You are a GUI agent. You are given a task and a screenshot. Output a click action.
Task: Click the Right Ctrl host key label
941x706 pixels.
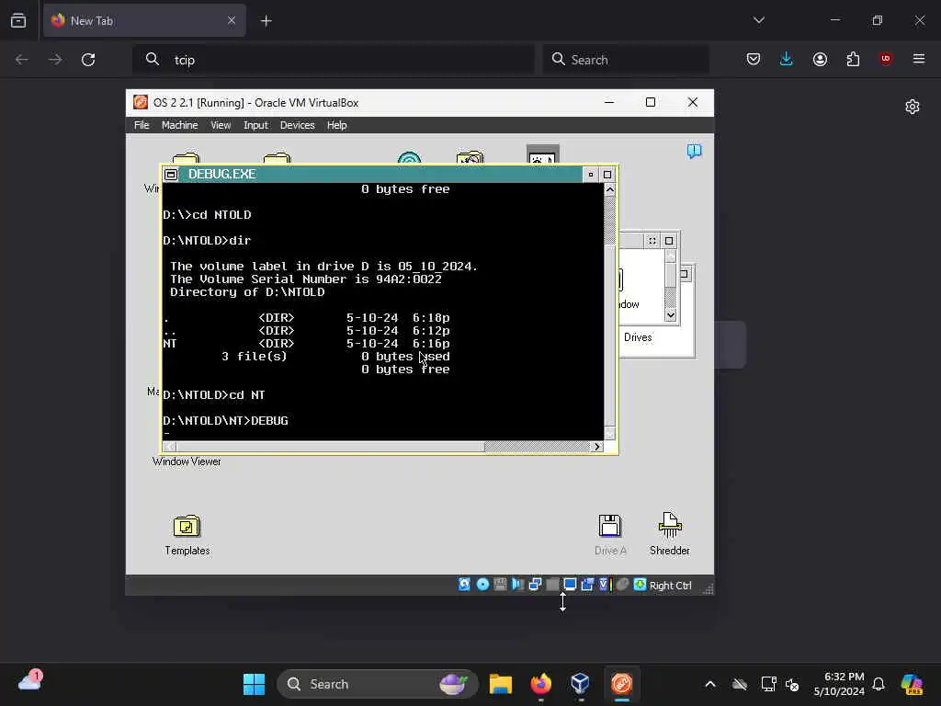pyautogui.click(x=670, y=586)
